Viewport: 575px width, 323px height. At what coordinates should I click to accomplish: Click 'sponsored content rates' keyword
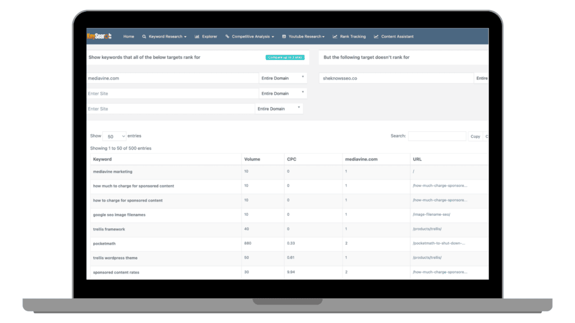pos(116,273)
